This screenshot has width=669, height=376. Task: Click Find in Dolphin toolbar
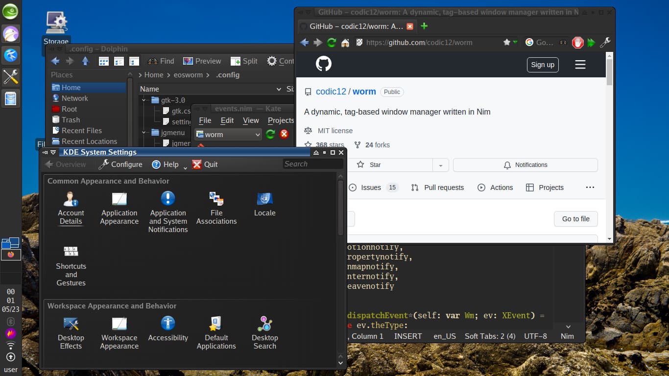[161, 61]
